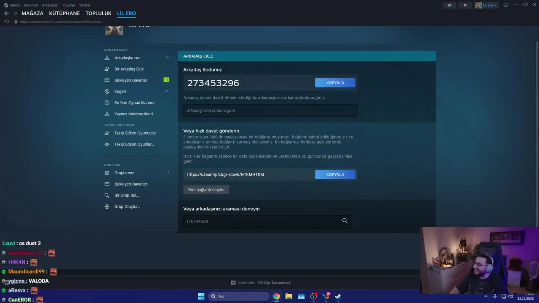This screenshot has width=539, height=303.
Task: Copy the friend code with KOPYALA
Action: (335, 83)
